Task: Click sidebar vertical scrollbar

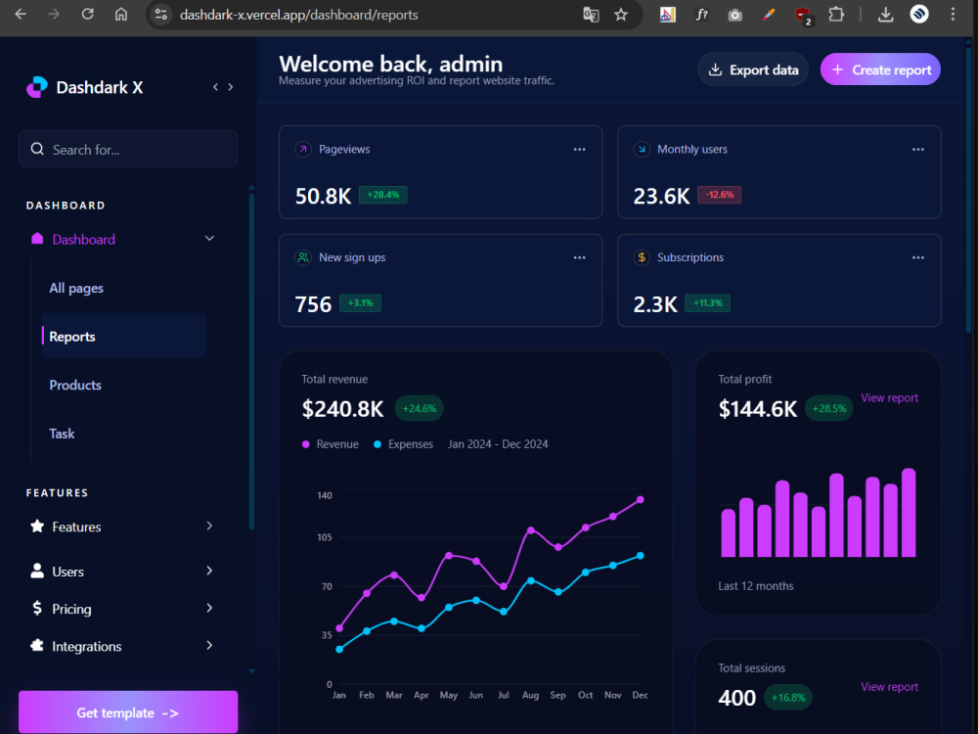Action: [x=251, y=361]
